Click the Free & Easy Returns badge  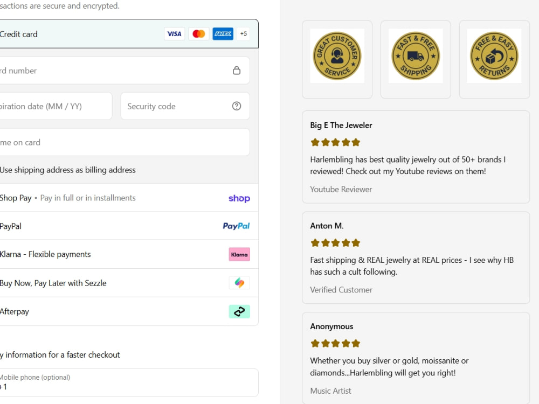pyautogui.click(x=494, y=56)
